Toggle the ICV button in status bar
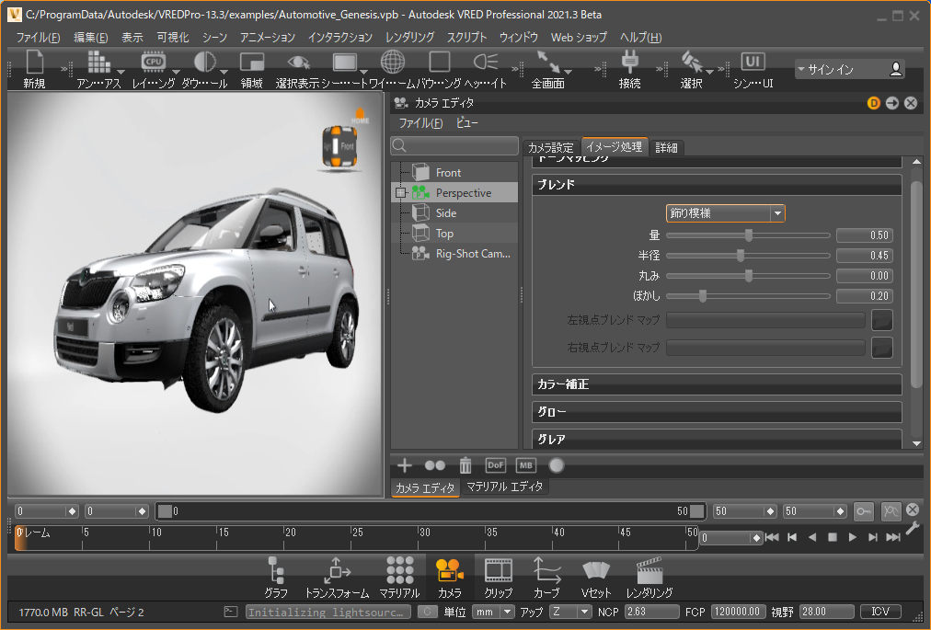 [x=880, y=612]
